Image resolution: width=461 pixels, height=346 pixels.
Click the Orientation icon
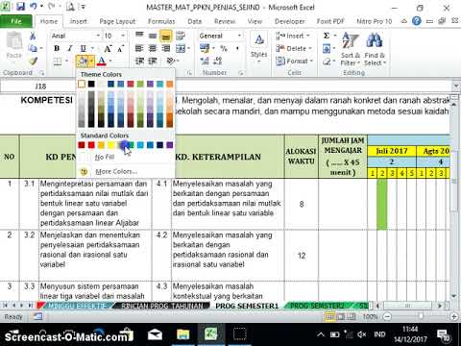(x=171, y=61)
